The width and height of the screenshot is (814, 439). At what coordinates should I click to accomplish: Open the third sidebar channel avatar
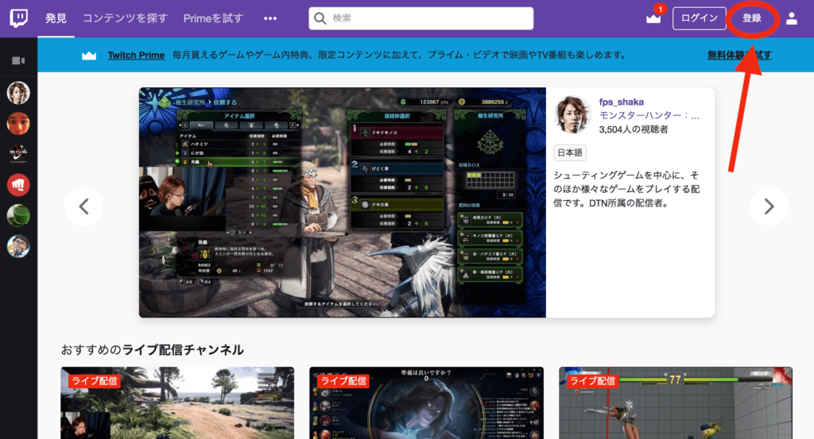(x=18, y=154)
